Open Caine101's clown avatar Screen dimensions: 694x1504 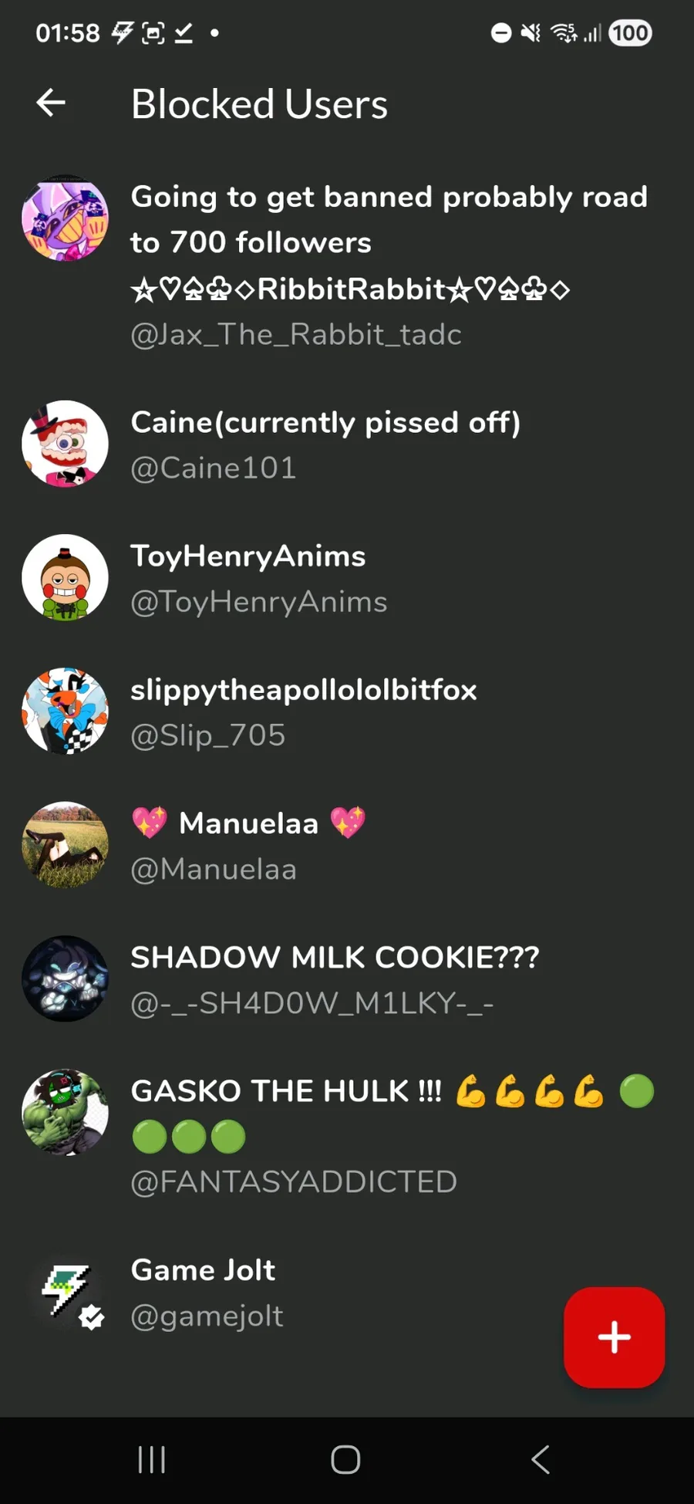[65, 444]
